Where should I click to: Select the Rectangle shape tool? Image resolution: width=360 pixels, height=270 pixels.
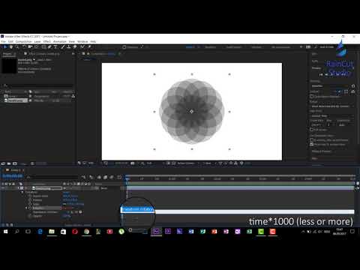point(43,47)
